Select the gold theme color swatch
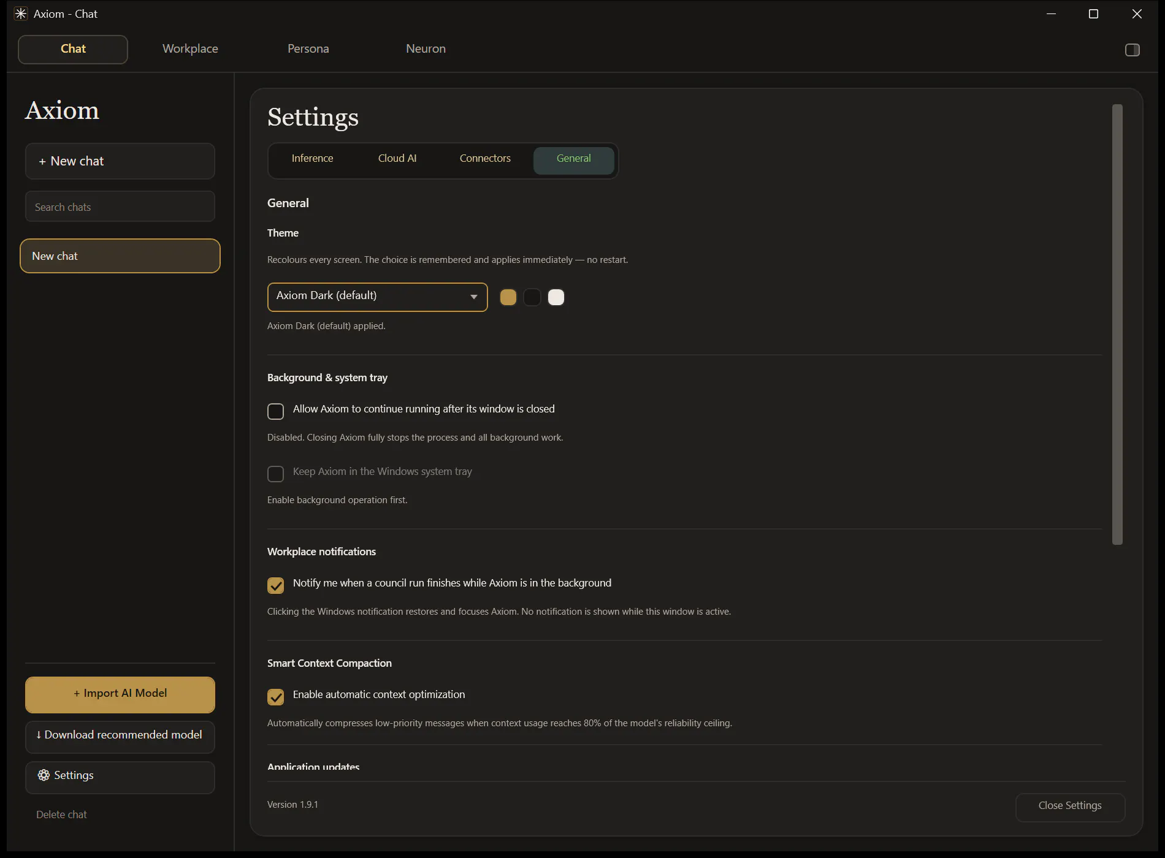Image resolution: width=1165 pixels, height=858 pixels. point(508,297)
